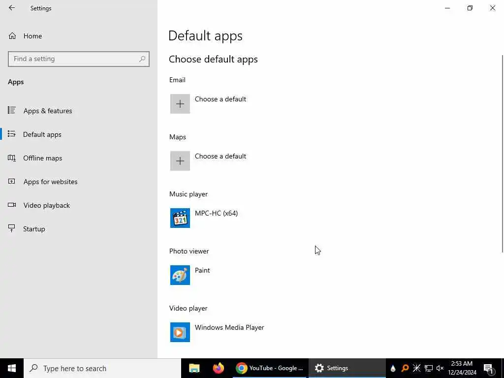Open the Windows Start menu

[12, 368]
